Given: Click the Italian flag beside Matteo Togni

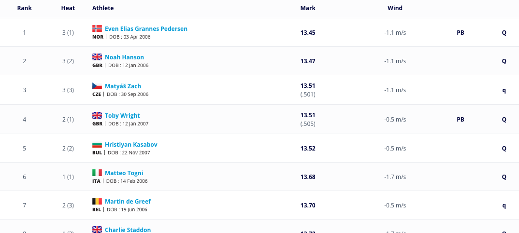Looking at the screenshot, I should 97,173.
